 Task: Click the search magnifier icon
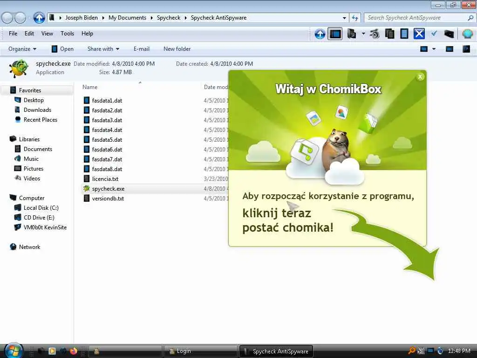(x=470, y=18)
